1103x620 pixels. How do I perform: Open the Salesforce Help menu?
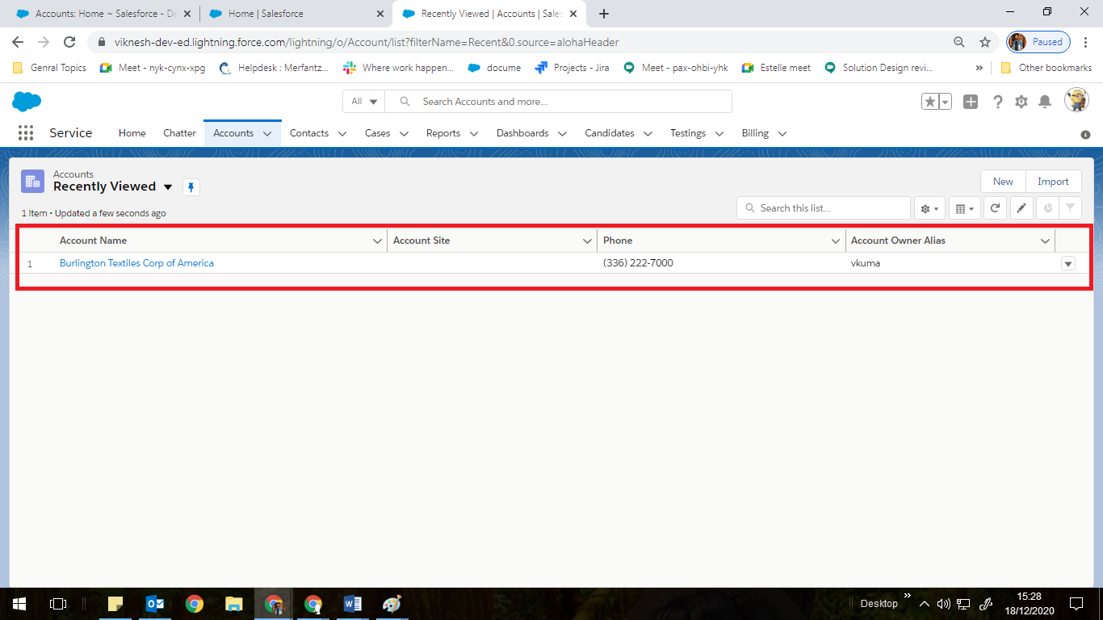click(x=998, y=102)
